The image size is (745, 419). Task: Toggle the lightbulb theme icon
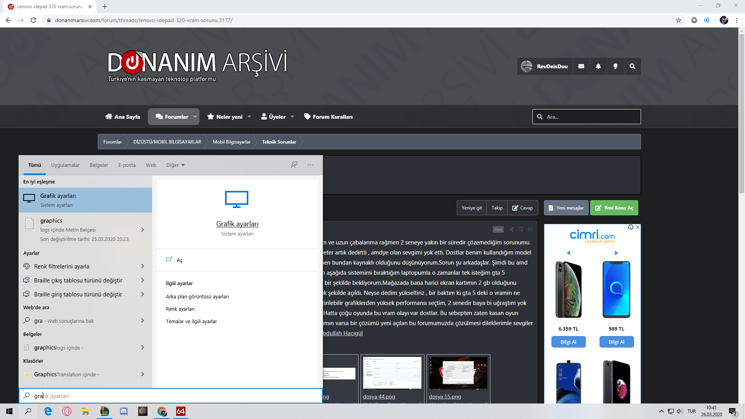(615, 66)
